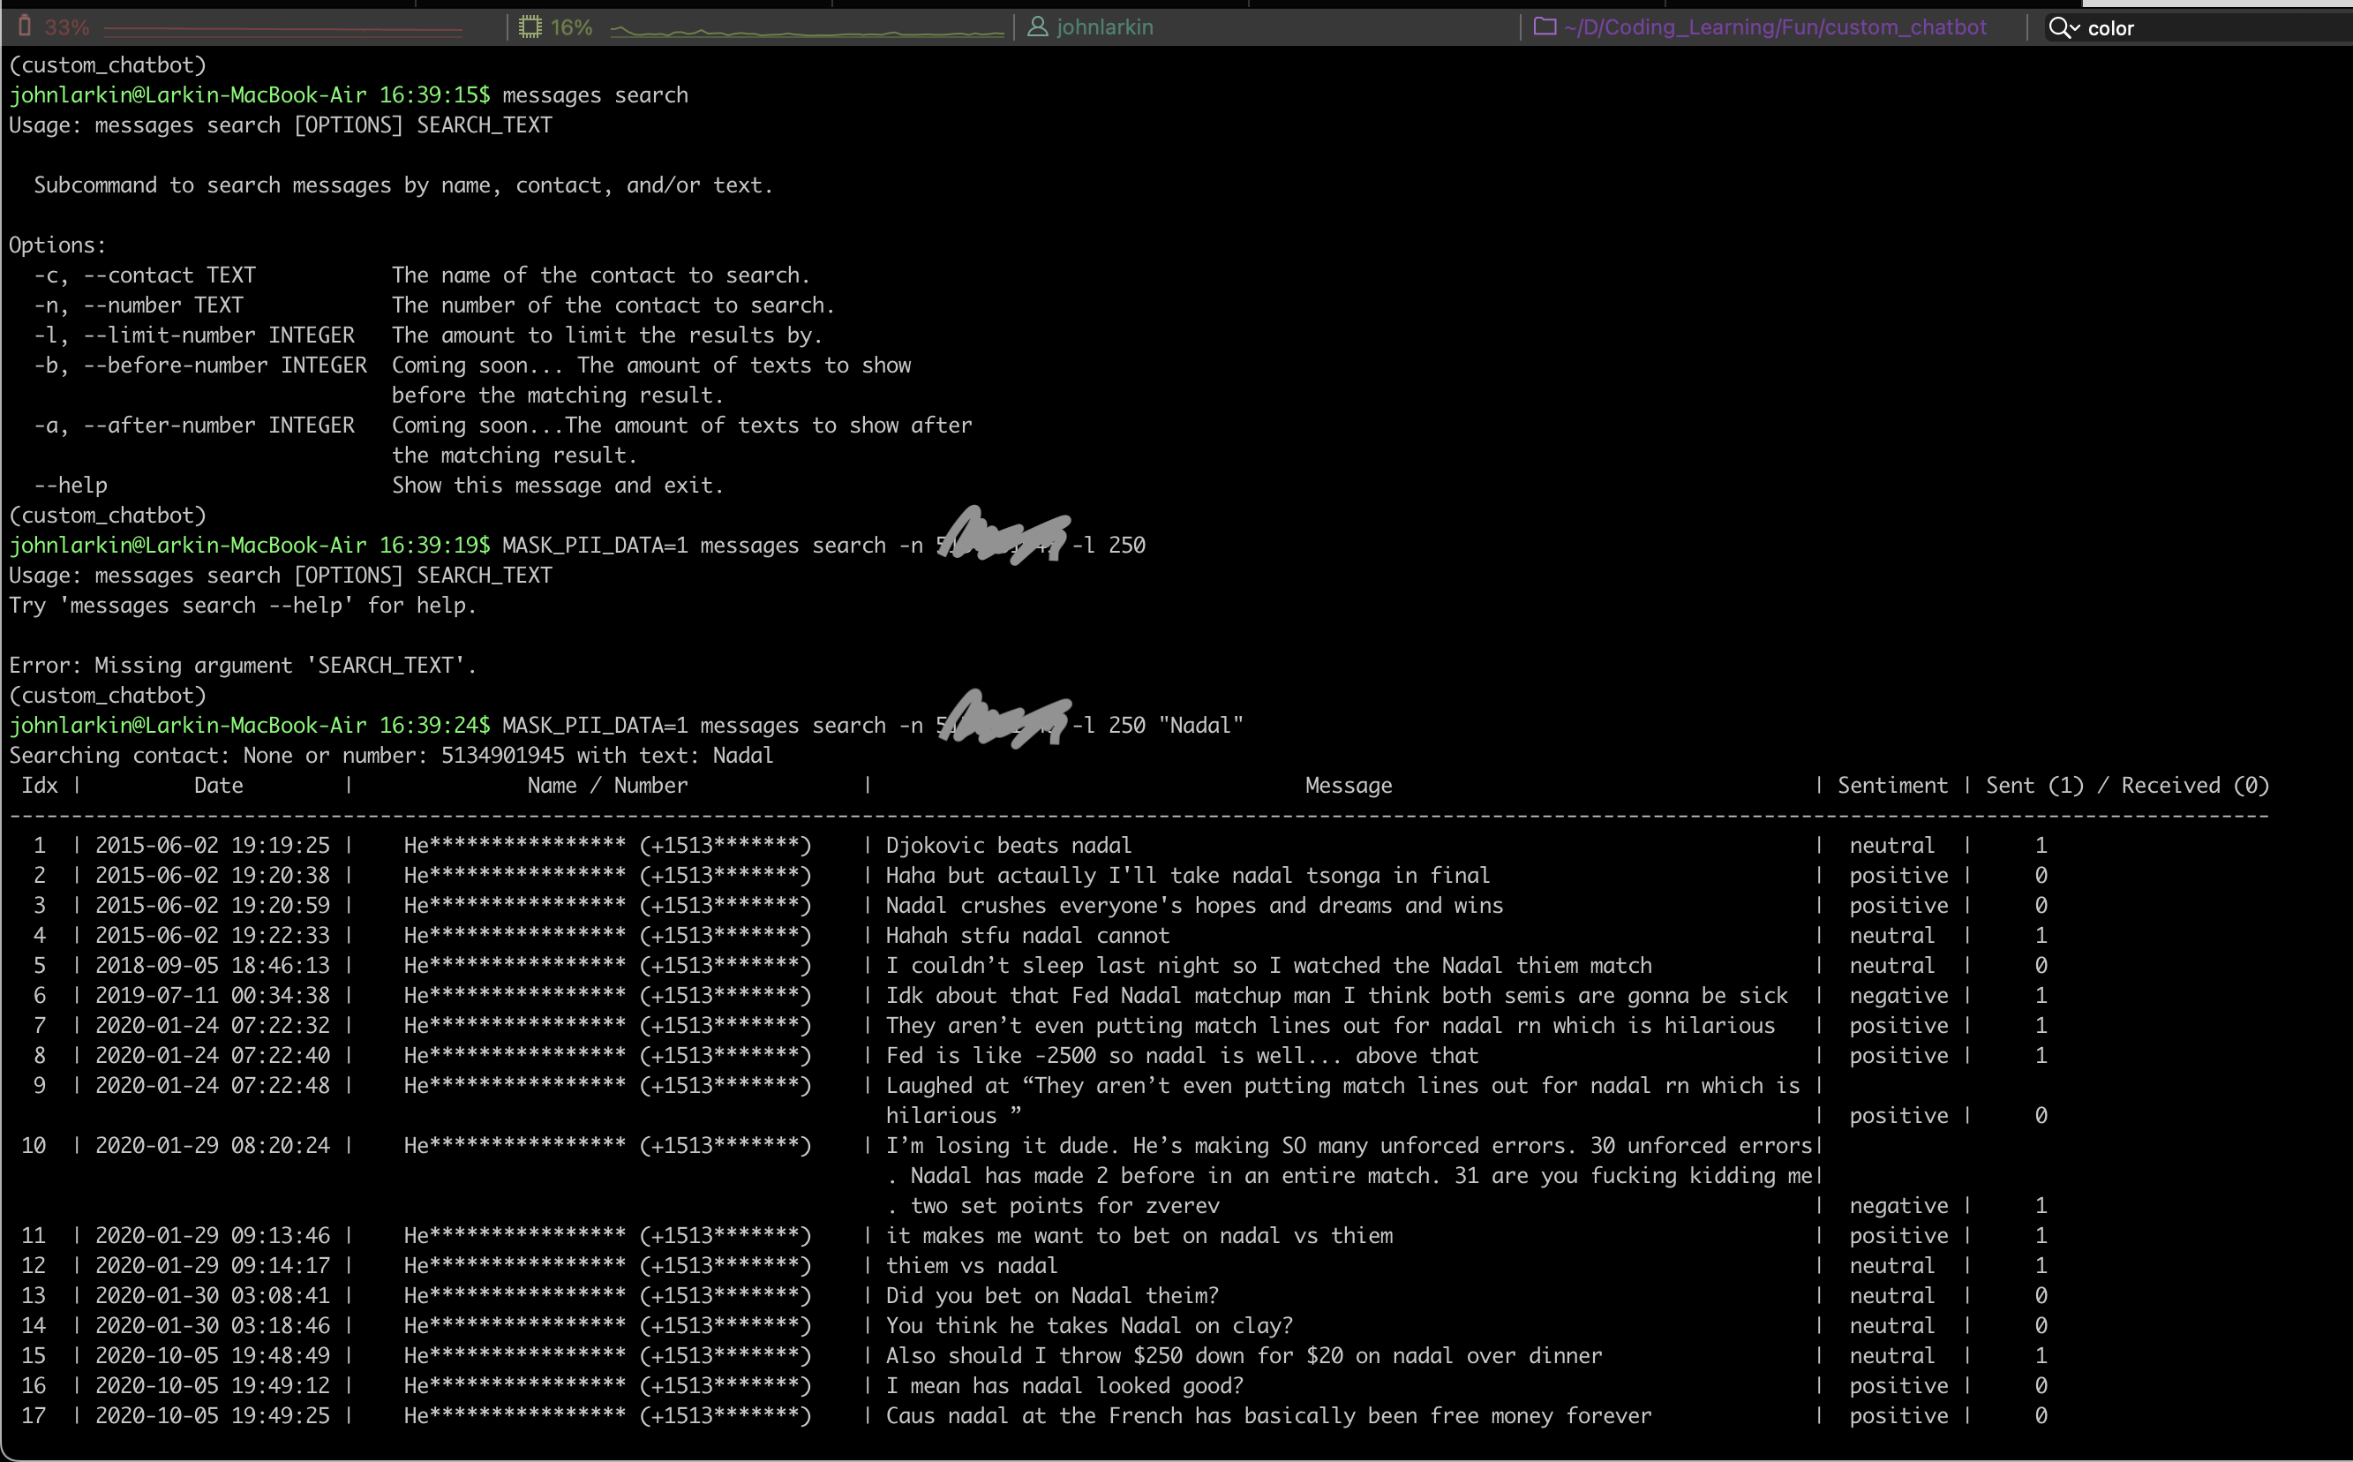Screen dimensions: 2353x1462
Task: Click date 2018-09-05 18:46:13
Action: pos(213,965)
